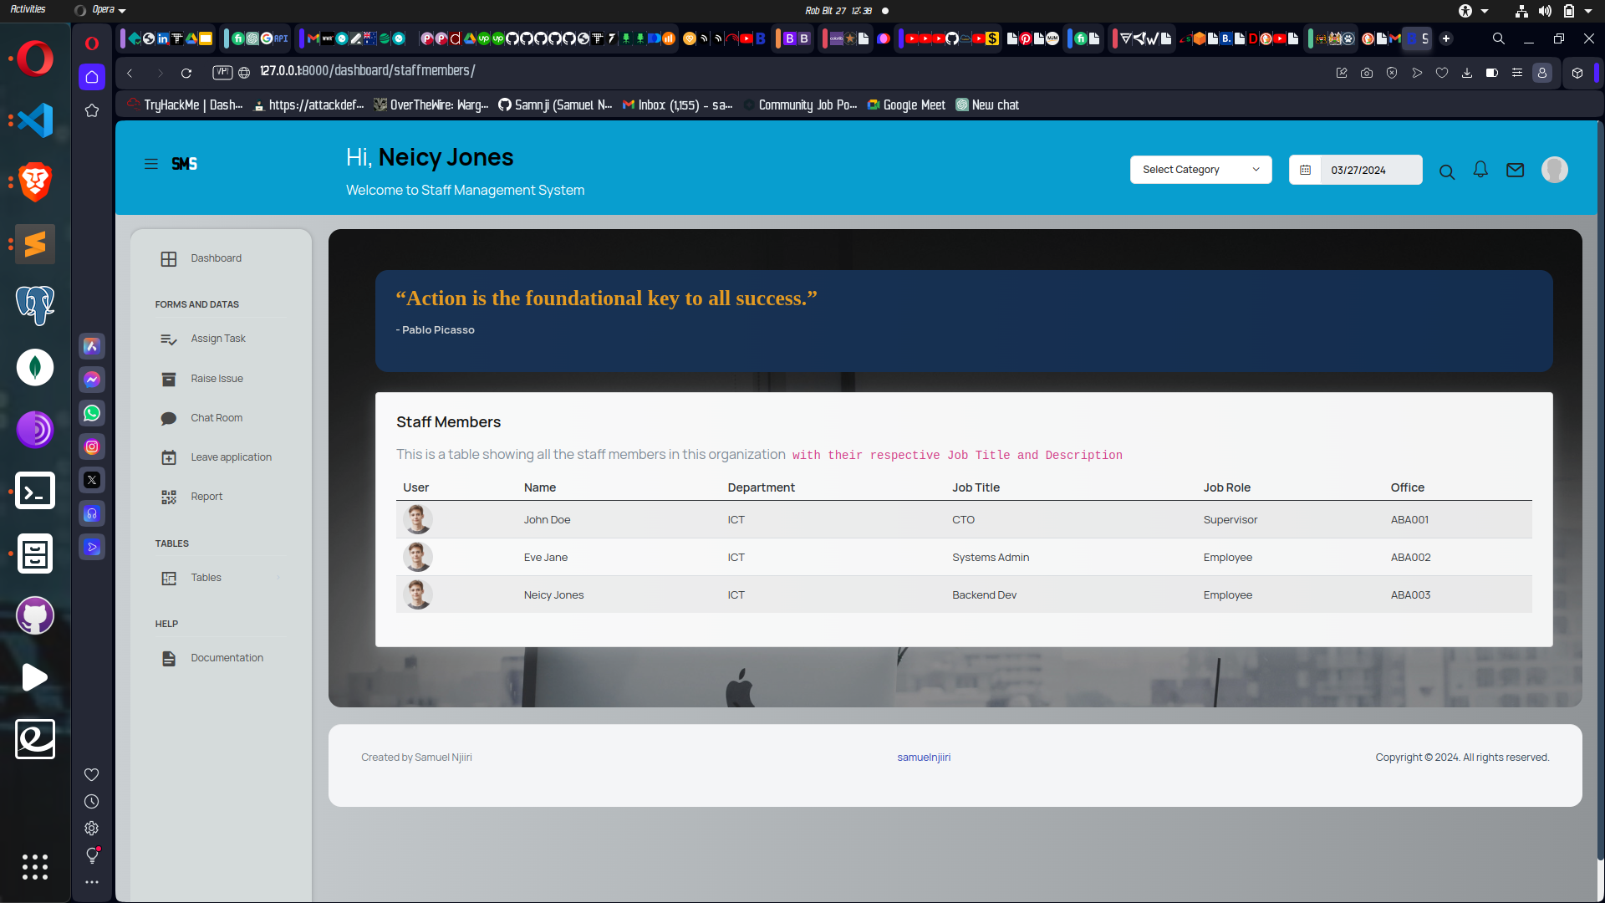Click John Doe's profile thumbnail
The width and height of the screenshot is (1605, 903).
point(417,519)
